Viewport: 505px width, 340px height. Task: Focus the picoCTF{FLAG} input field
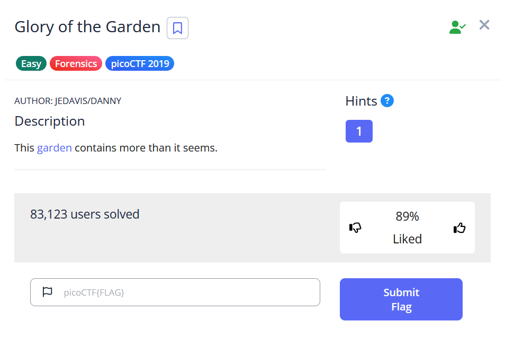[x=185, y=292]
